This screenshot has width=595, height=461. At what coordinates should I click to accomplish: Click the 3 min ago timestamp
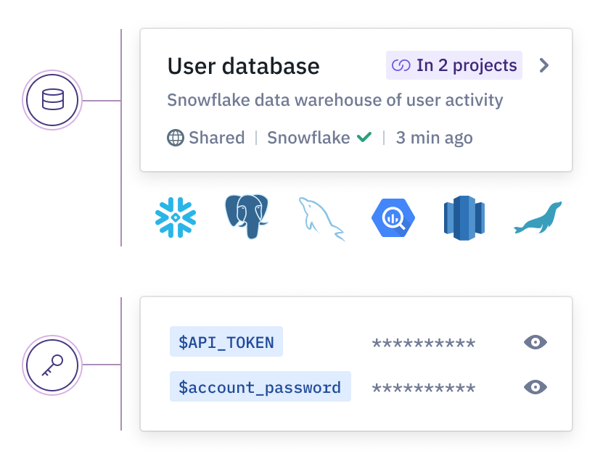click(x=435, y=138)
